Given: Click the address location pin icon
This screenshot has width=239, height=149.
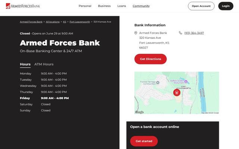Looking at the screenshot, I should (136, 33).
